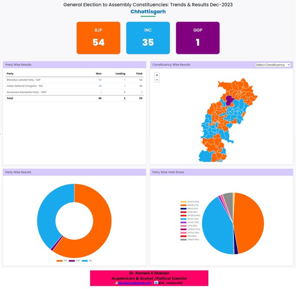Toggle AAAP legend entry in vote share
296x289 pixels.
click(186, 202)
